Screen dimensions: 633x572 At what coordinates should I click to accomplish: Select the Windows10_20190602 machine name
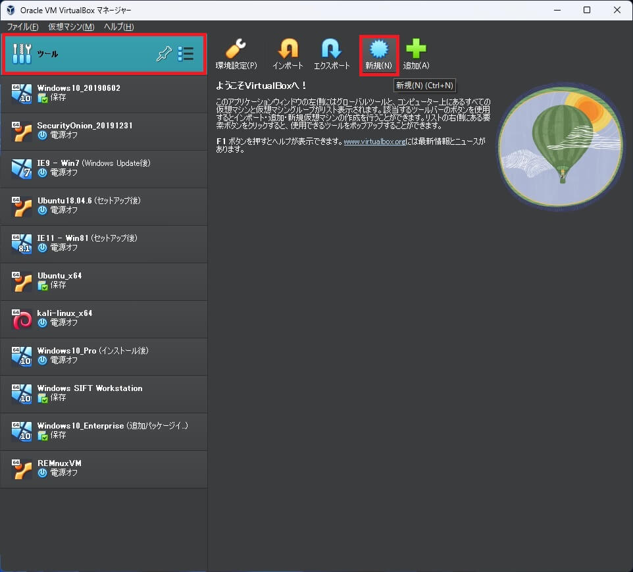[79, 88]
